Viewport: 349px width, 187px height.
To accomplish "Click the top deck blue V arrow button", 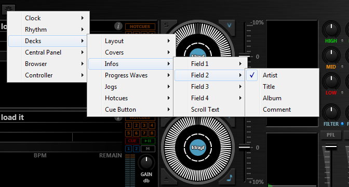I will point(229,25).
